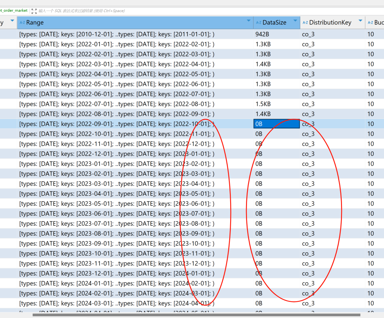Focus the SQL expression filter input field
Image resolution: width=384 pixels, height=318 pixels.
point(187,11)
